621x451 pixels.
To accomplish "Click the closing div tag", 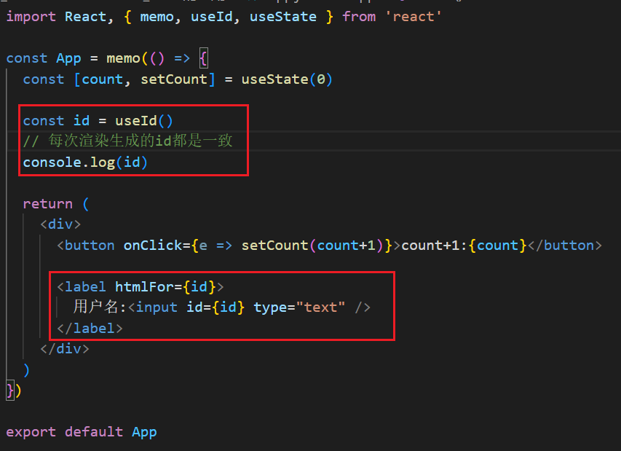I will pyautogui.click(x=65, y=349).
